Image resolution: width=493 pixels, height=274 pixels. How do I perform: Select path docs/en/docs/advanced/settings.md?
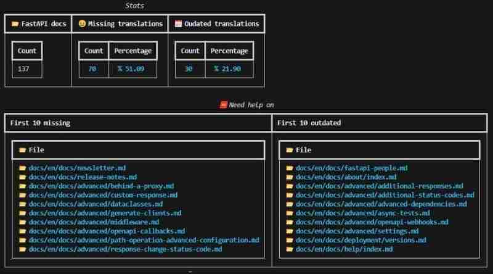pos(357,231)
